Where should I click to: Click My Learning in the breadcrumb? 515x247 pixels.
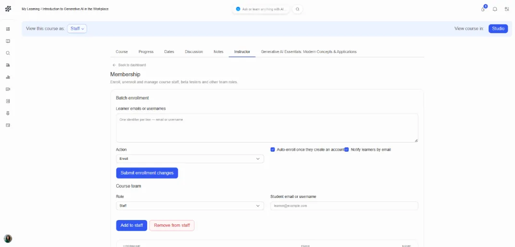31,9
